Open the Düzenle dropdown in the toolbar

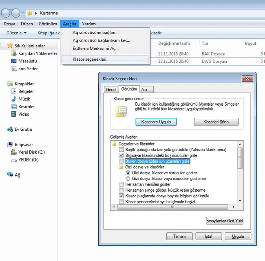coord(16,33)
